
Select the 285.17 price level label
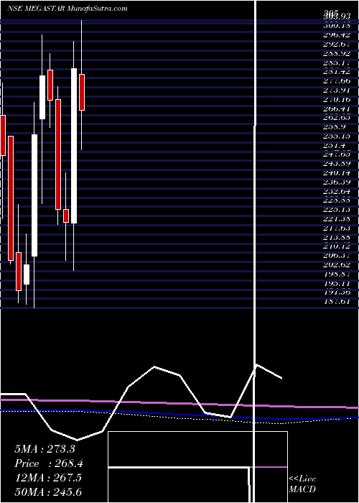pyautogui.click(x=337, y=63)
